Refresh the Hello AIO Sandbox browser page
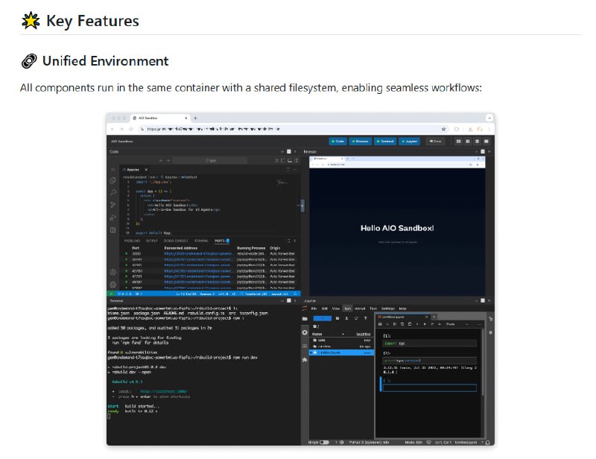This screenshot has width=596, height=459. 323,164
